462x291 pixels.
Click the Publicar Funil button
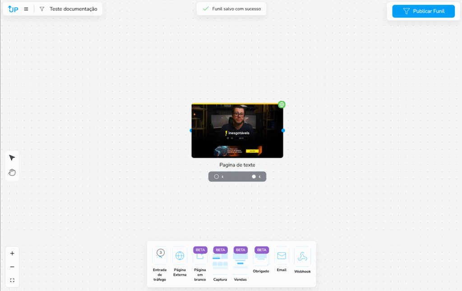423,11
